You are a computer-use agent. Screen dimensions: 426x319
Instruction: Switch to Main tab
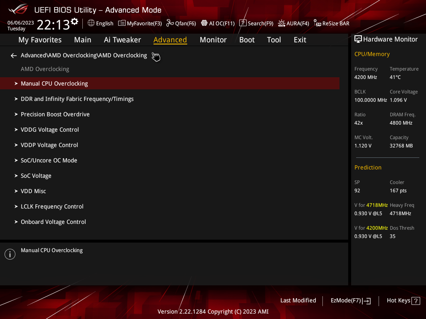pos(83,40)
